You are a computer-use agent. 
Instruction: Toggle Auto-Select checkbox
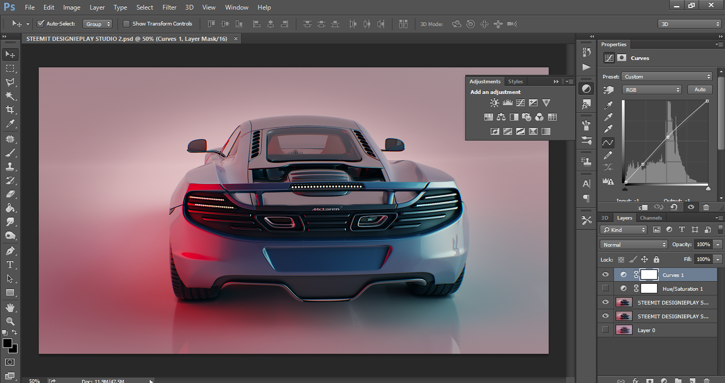[x=40, y=23]
